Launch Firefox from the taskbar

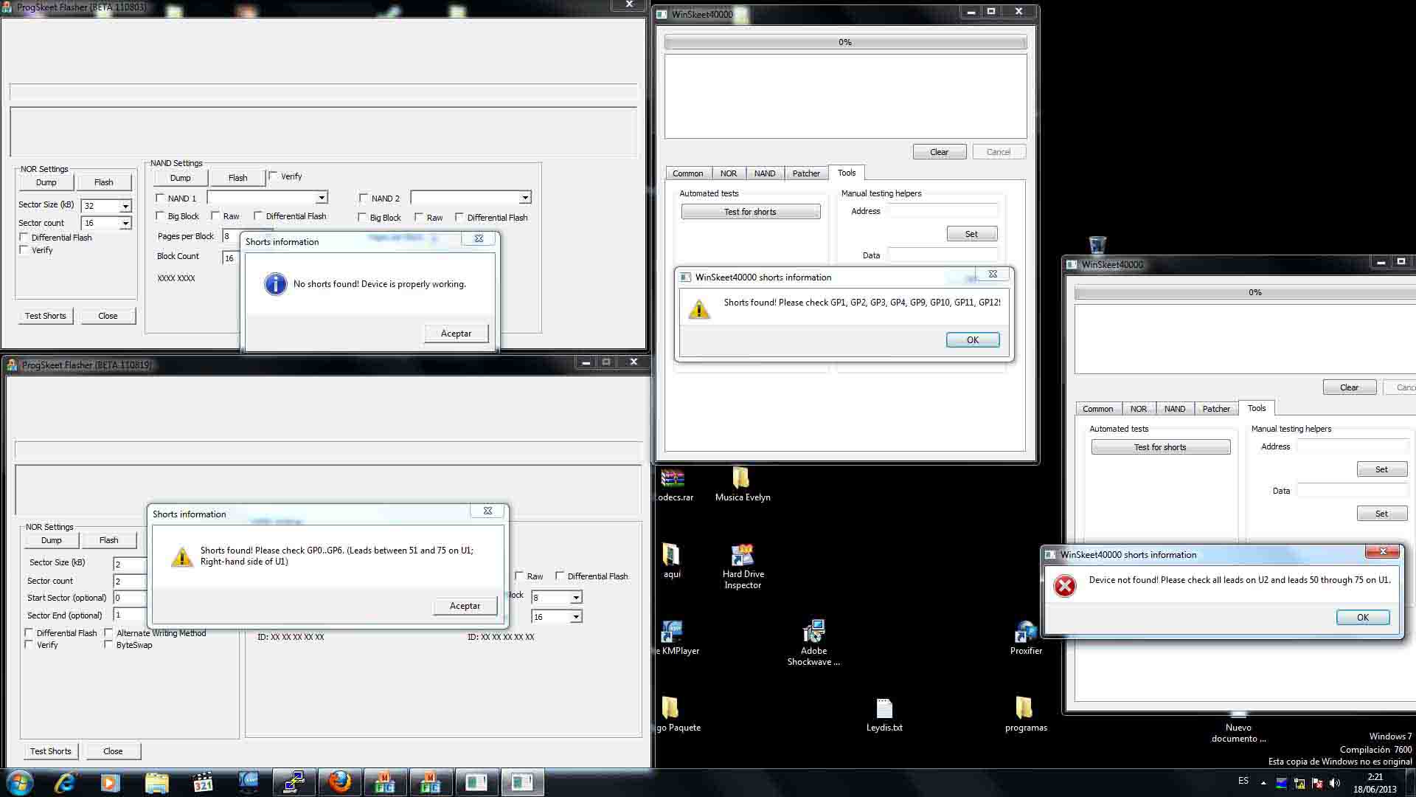(x=339, y=782)
